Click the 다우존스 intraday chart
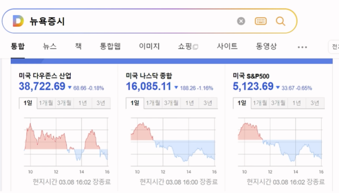This screenshot has height=193, width=339. pyautogui.click(x=66, y=145)
